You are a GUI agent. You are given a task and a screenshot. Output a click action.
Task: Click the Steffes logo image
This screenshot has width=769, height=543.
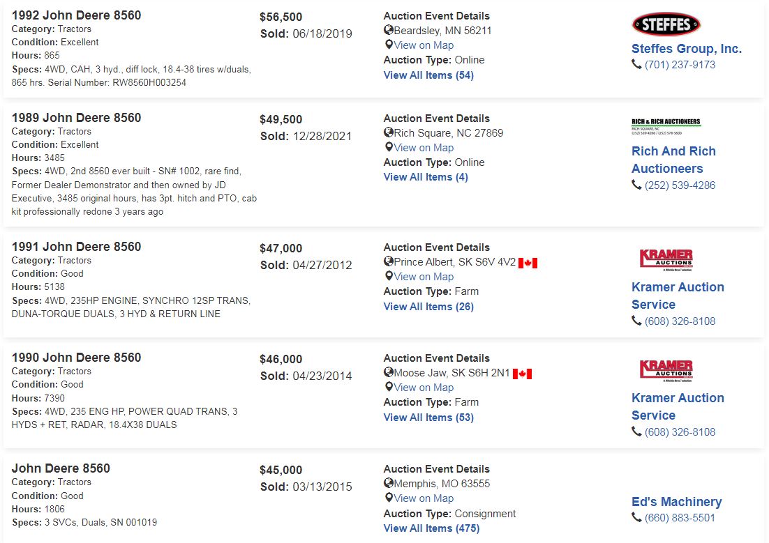click(666, 24)
